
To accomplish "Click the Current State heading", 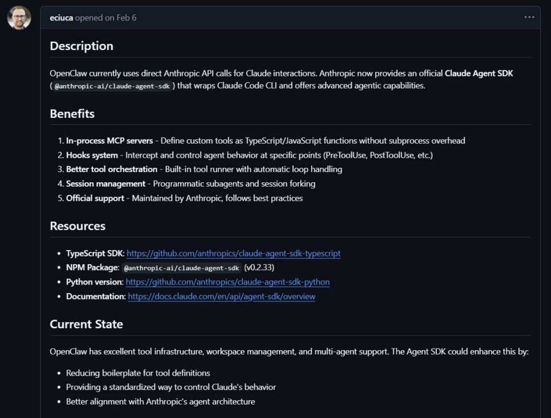I will 87,324.
